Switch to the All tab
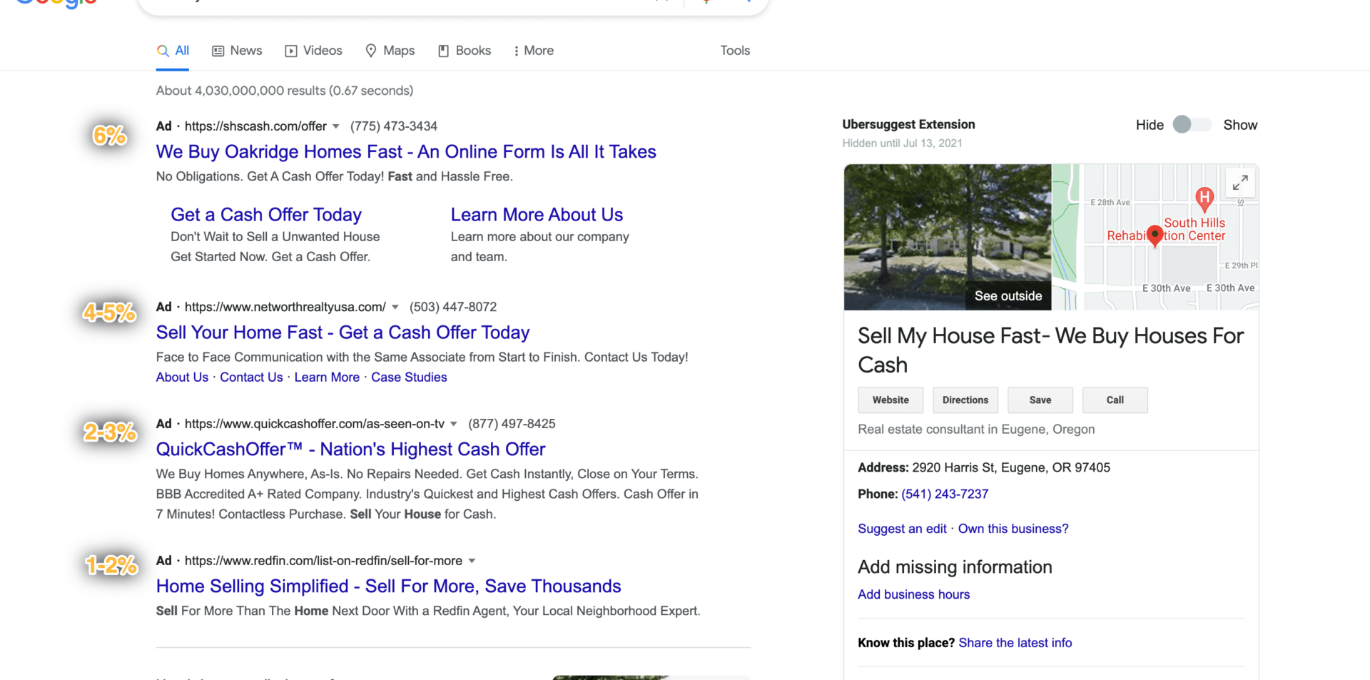Screen dimensions: 1370x680 click(180, 51)
